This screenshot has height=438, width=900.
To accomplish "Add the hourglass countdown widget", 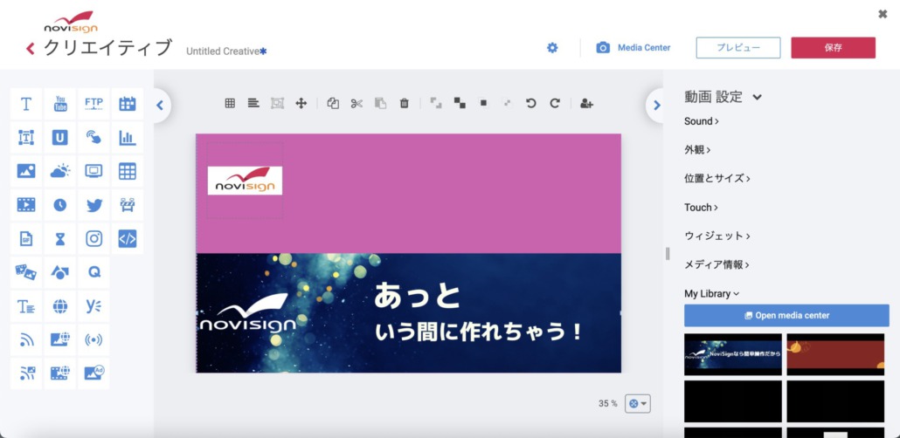I will [x=59, y=238].
